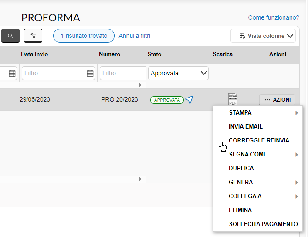The width and height of the screenshot is (308, 237).
Task: Open the Approvata status dropdown
Action: 178,73
